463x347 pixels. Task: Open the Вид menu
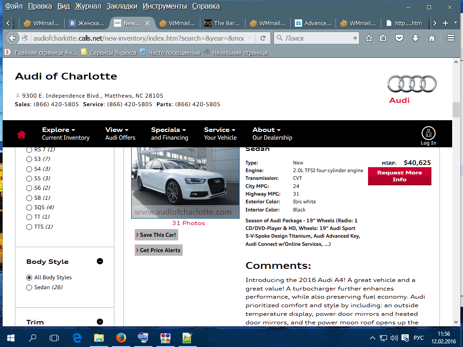point(63,6)
